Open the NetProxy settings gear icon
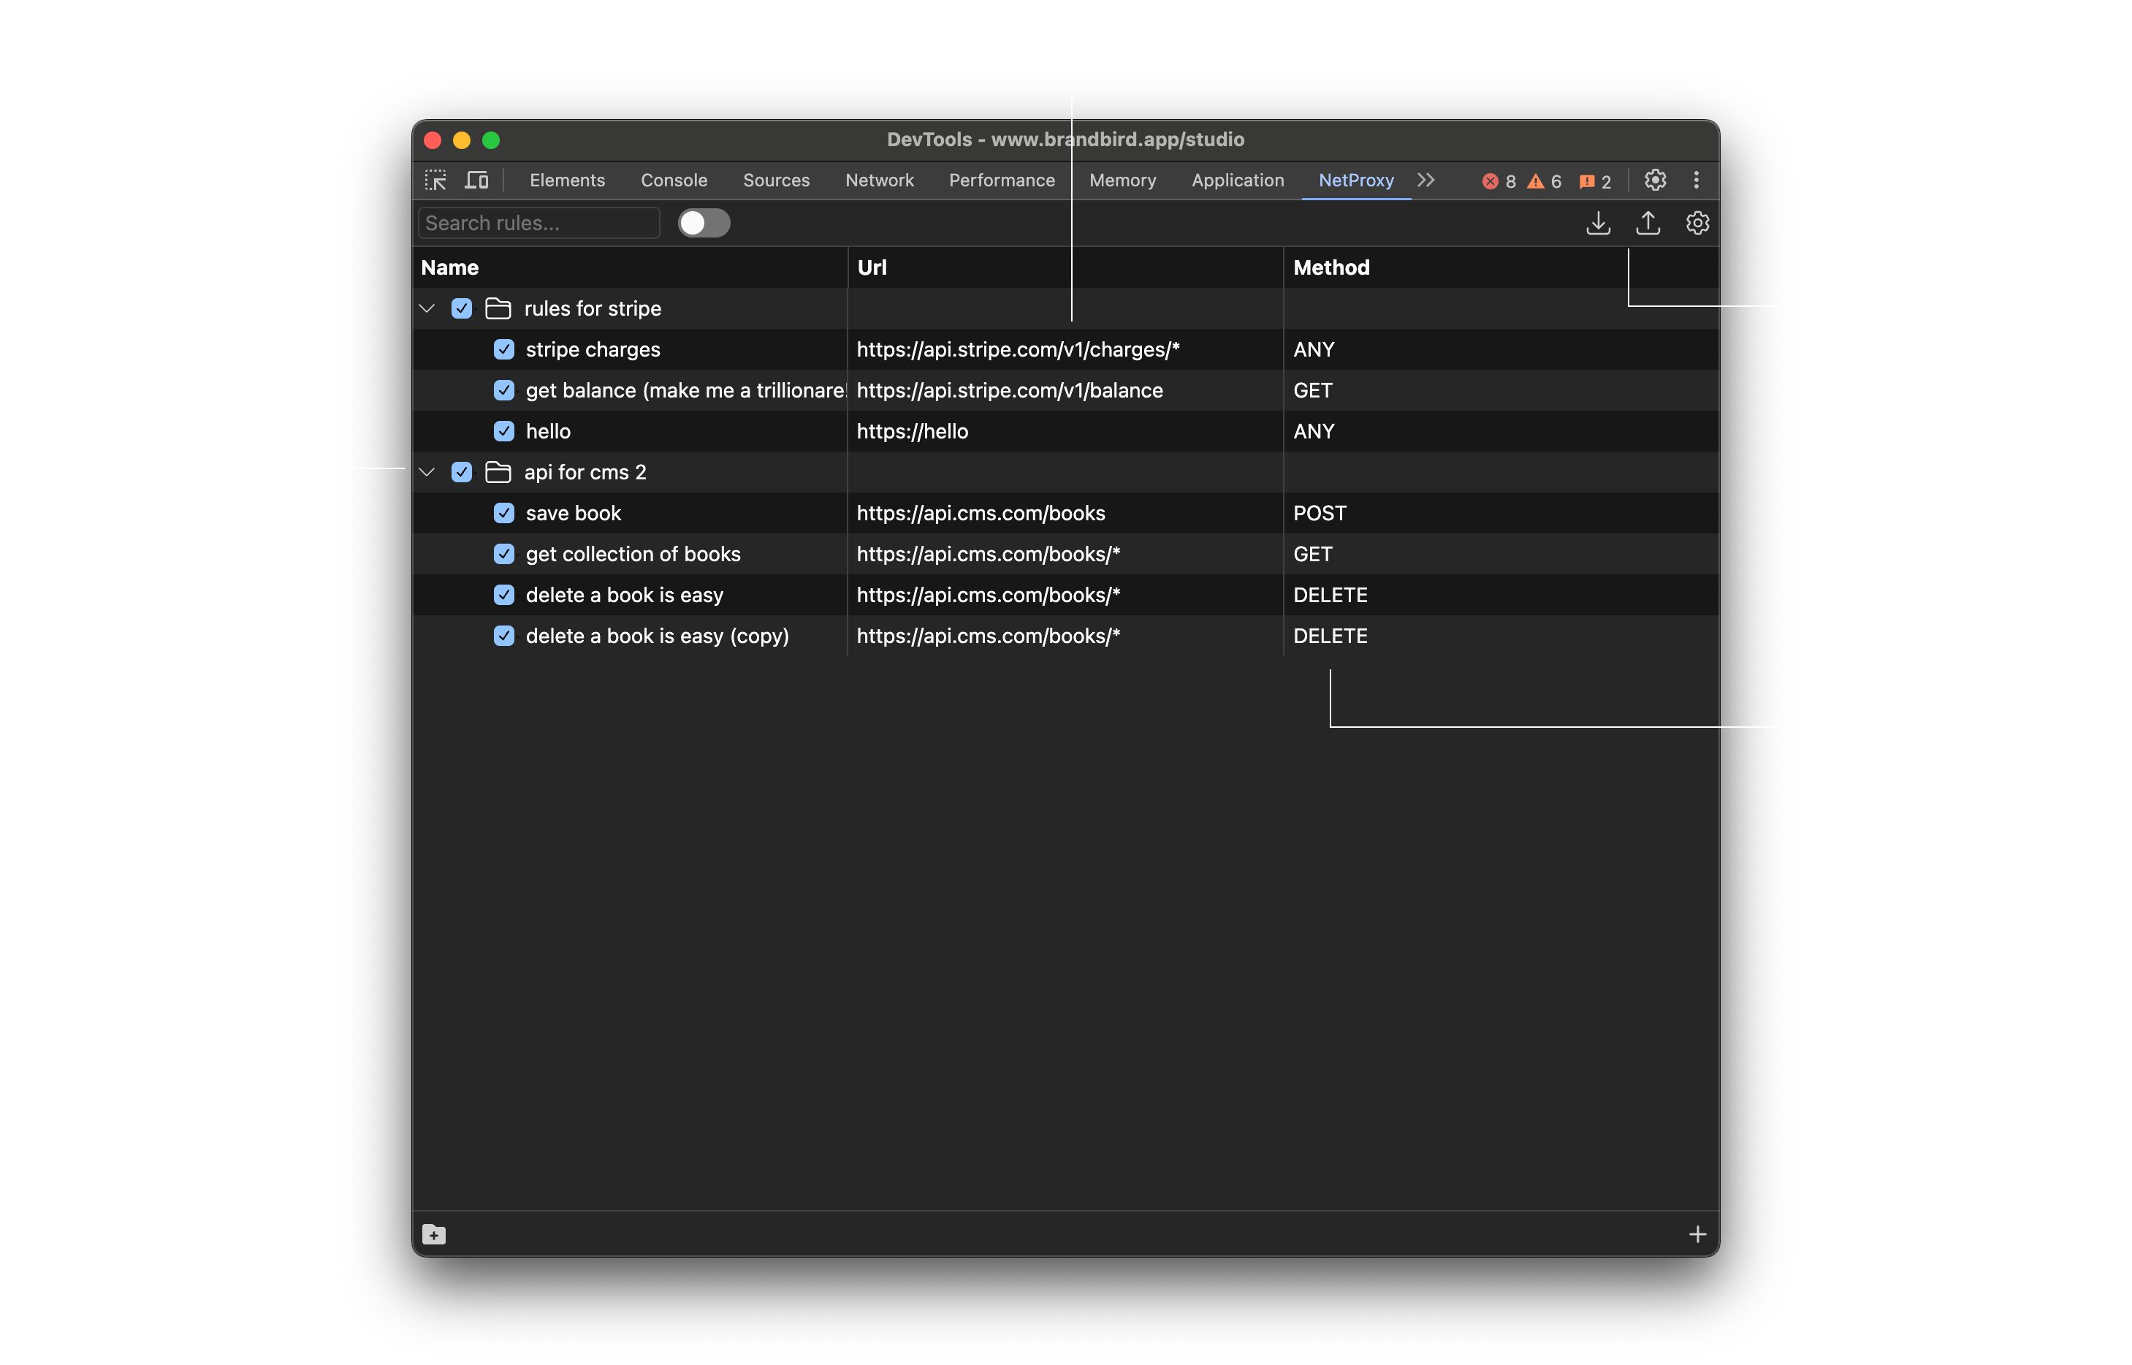The height and width of the screenshot is (1365, 2132). click(1697, 222)
